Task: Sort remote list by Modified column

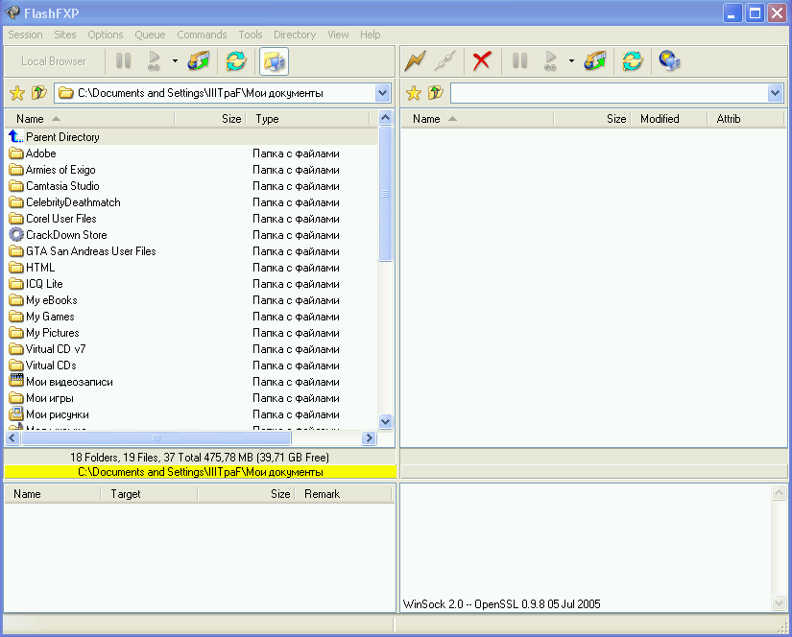Action: 669,119
